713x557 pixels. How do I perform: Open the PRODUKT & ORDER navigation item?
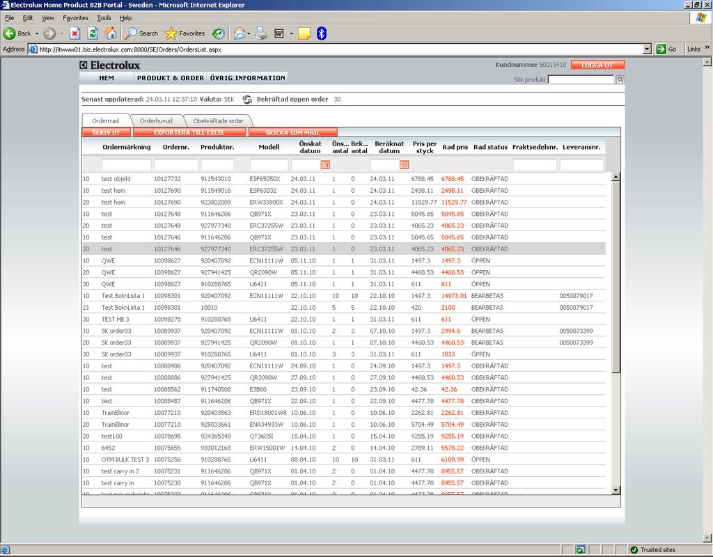pos(171,78)
